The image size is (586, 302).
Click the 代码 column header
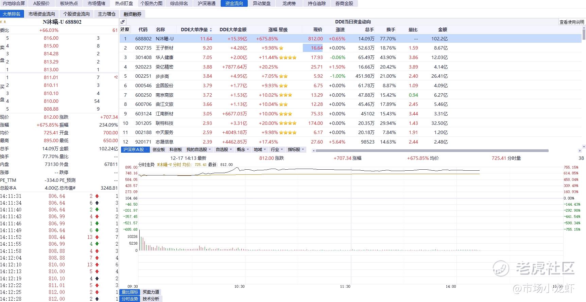143,30
